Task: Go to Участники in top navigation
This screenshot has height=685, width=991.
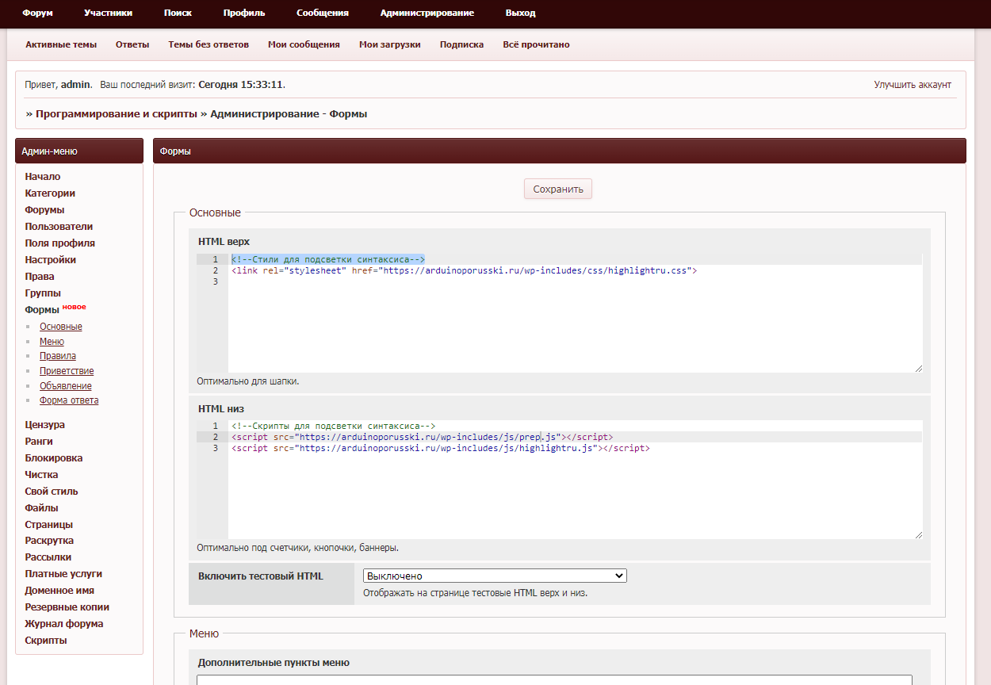Action: click(x=108, y=13)
